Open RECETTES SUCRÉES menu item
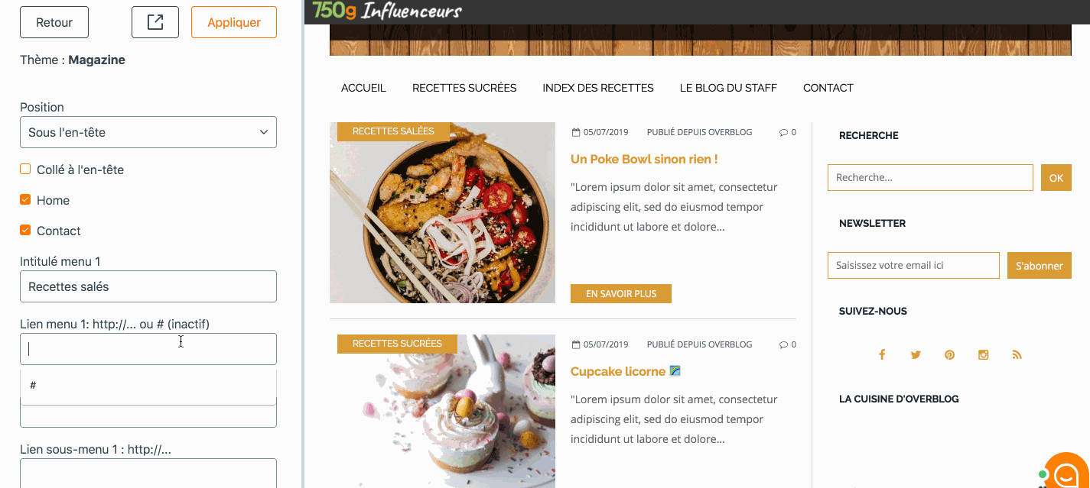1090x488 pixels. click(464, 88)
